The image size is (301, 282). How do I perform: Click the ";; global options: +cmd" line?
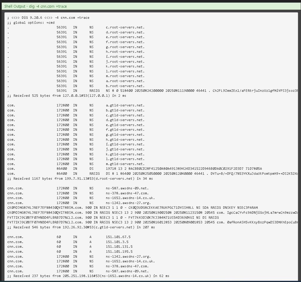click(31, 23)
